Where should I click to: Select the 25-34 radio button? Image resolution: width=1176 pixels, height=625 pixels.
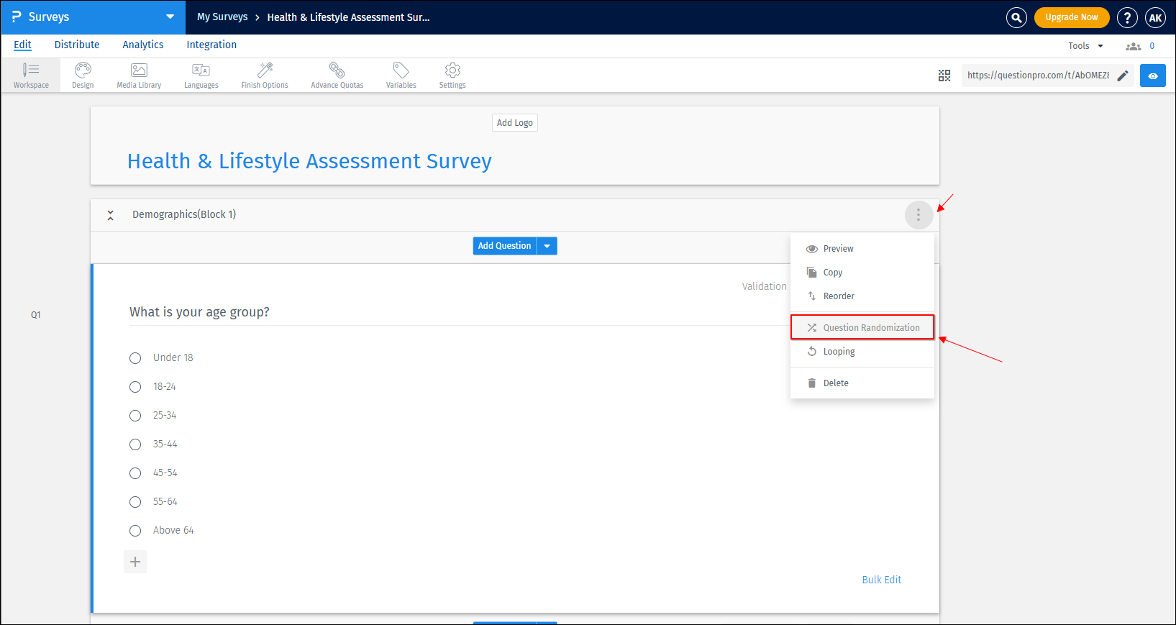coord(135,416)
